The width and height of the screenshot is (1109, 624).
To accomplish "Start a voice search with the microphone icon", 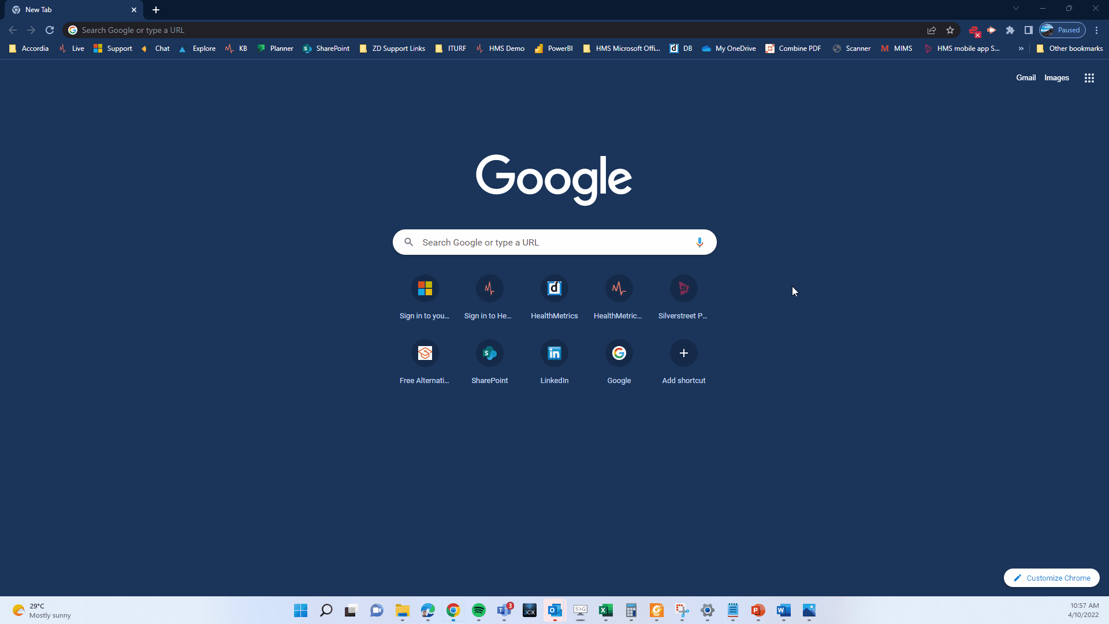I will pyautogui.click(x=699, y=242).
